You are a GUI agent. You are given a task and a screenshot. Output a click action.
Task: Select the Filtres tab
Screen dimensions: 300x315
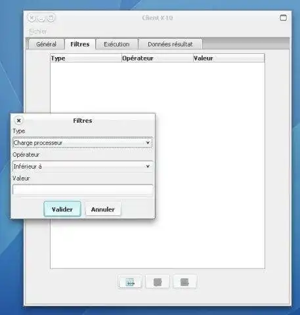pyautogui.click(x=80, y=44)
